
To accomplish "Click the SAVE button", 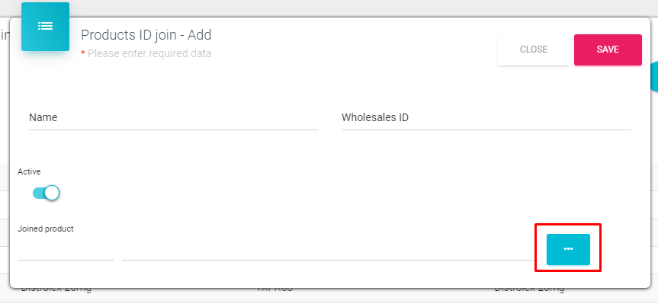I will pos(608,50).
